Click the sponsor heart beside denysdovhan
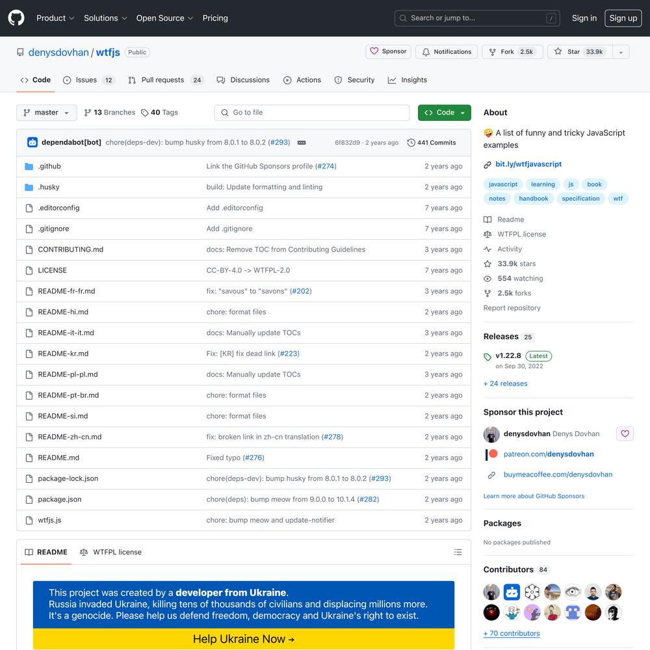The width and height of the screenshot is (650, 650). (x=625, y=434)
